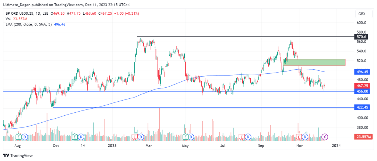Click dividend D icon right of May

point(192,137)
